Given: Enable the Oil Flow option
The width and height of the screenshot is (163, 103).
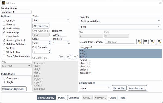Looking at the screenshot, I should pos(4,20).
